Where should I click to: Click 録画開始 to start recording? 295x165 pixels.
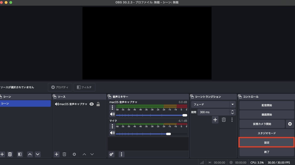coord(267,115)
